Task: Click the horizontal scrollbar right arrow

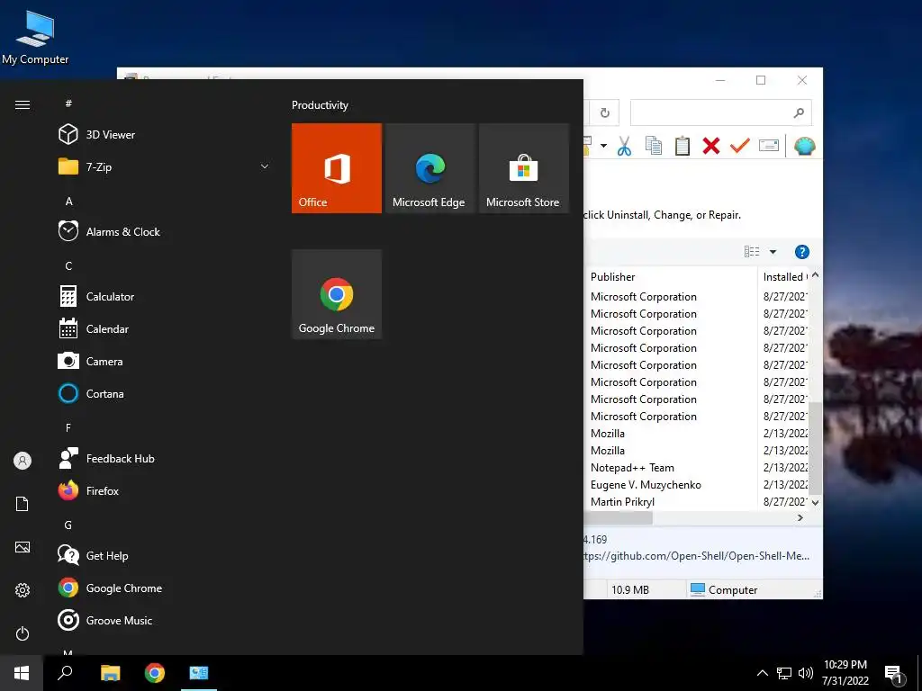Action: 800,517
